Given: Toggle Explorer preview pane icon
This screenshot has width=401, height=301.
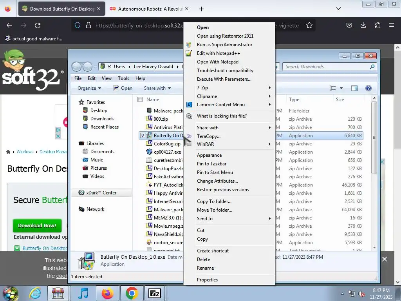Looking at the screenshot, I should (x=354, y=88).
